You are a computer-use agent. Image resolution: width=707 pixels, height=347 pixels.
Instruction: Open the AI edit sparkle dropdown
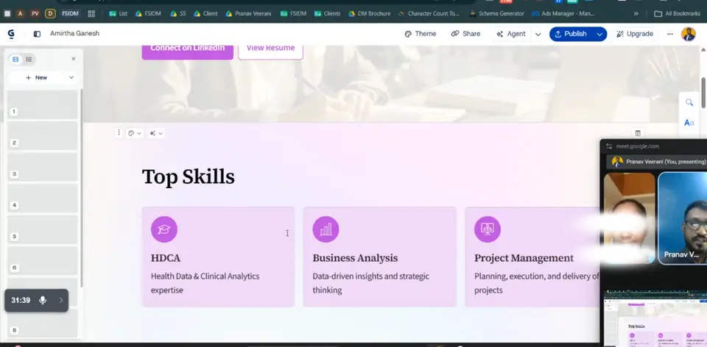155,133
